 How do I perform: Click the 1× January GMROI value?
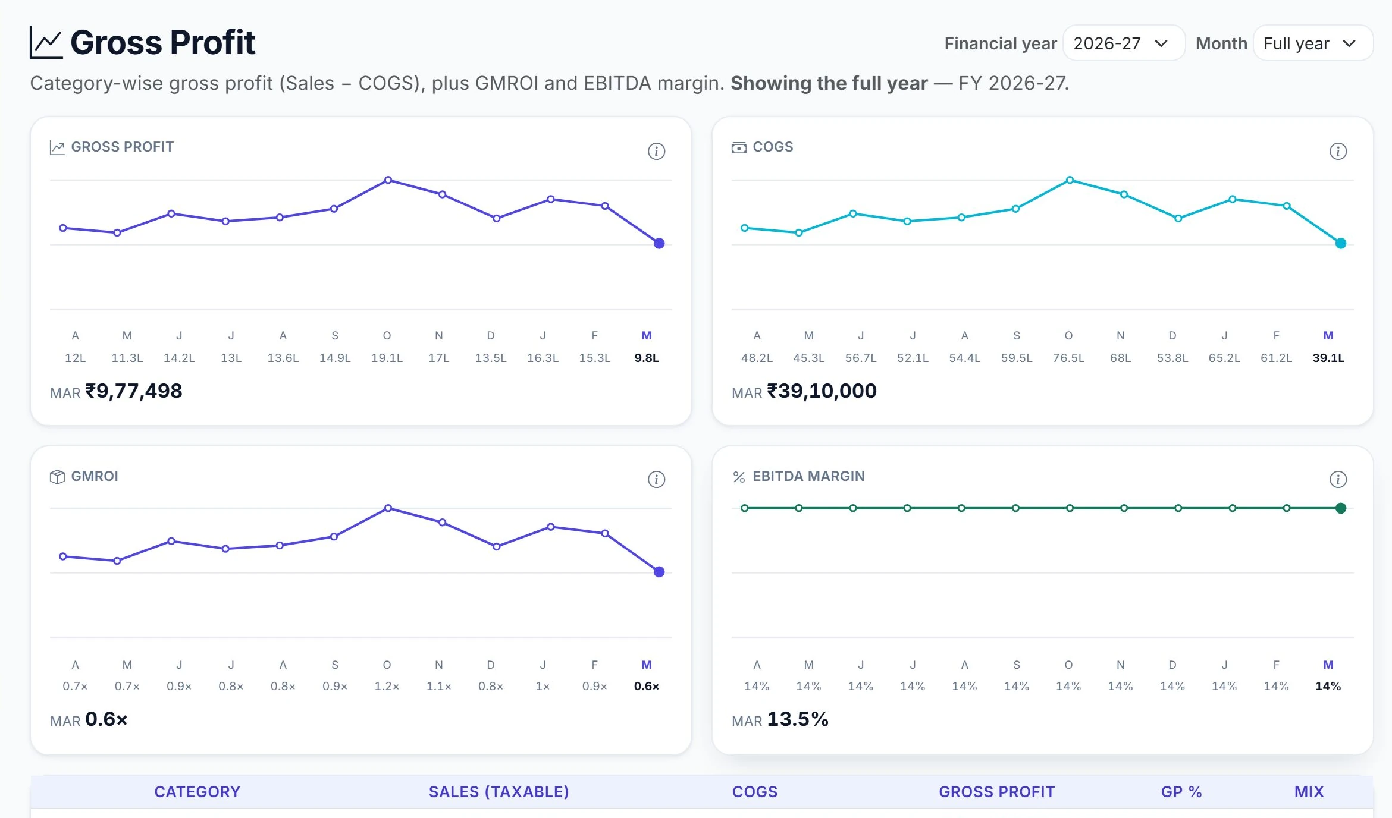tap(543, 686)
